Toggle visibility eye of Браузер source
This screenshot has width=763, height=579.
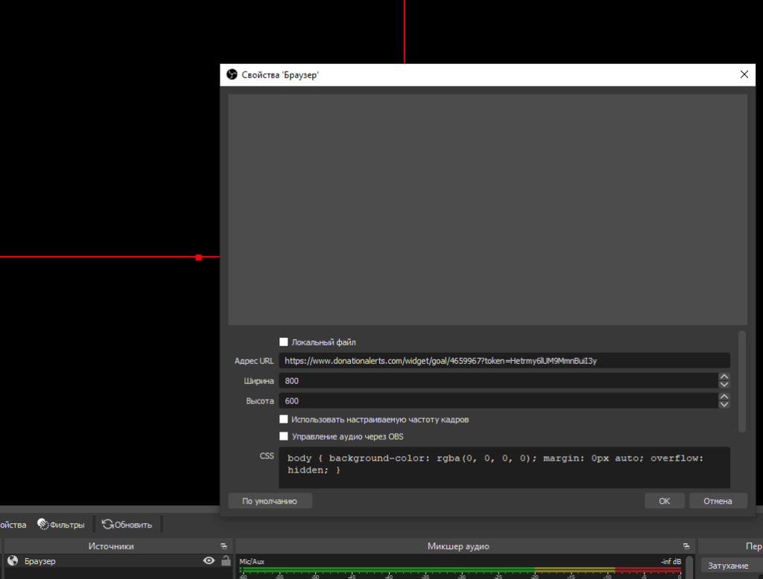209,561
